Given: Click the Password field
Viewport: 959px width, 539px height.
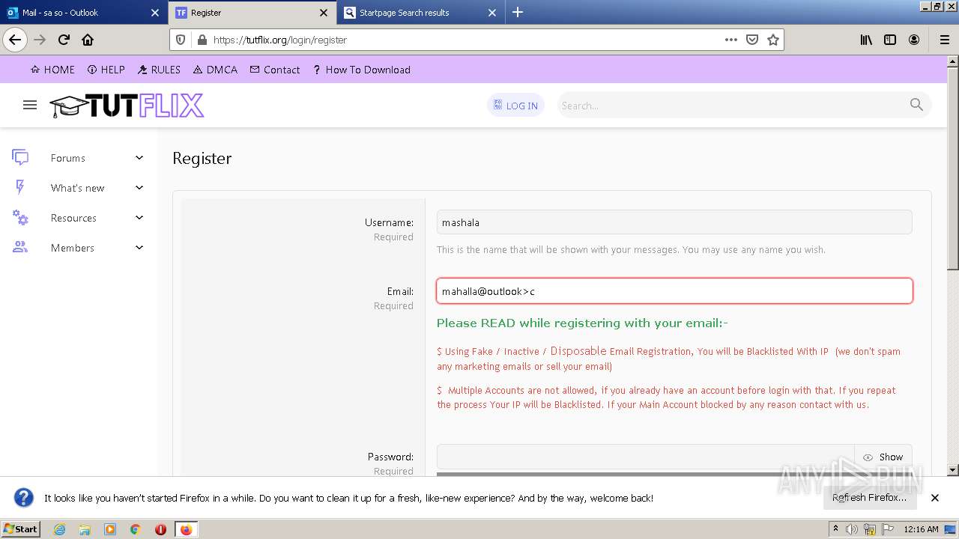Looking at the screenshot, I should coord(646,457).
